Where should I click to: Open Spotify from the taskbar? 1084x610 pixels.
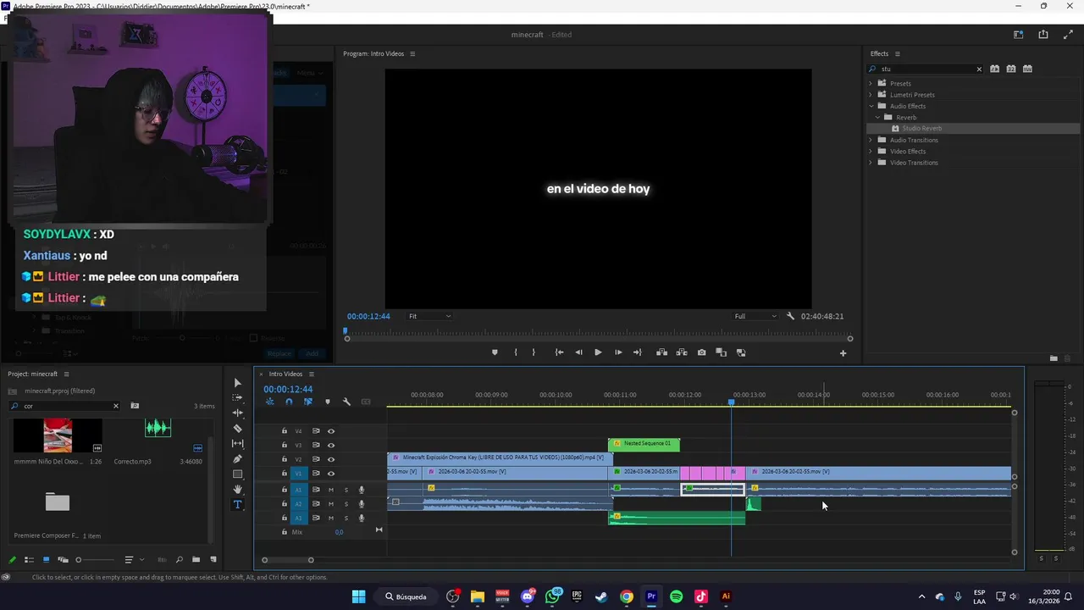[x=676, y=596]
